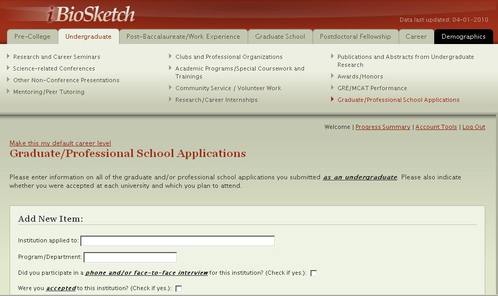The image size is (498, 296).
Task: Select Graduate/Professional School Applications menu link
Action: [398, 100]
